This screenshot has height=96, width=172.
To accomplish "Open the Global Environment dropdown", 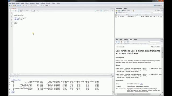I will (122, 13).
